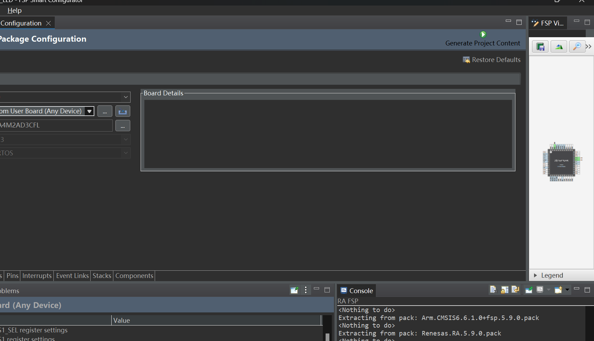Select the FSP Visualization view tab
The image size is (594, 341).
pyautogui.click(x=548, y=23)
